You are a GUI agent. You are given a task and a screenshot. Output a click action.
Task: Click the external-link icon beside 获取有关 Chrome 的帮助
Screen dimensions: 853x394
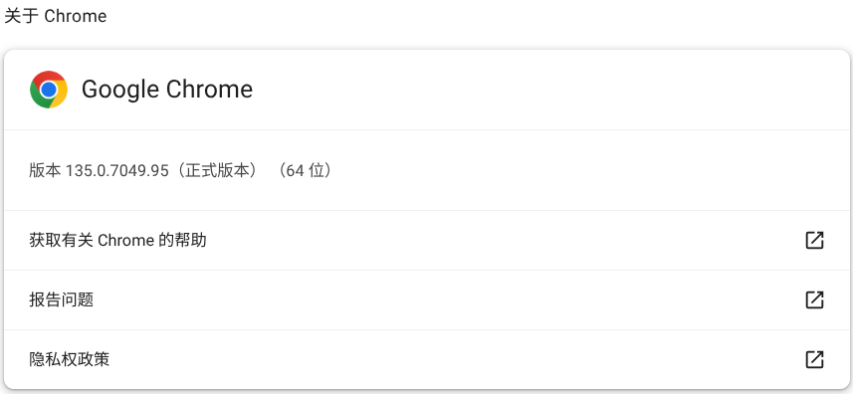click(x=814, y=240)
